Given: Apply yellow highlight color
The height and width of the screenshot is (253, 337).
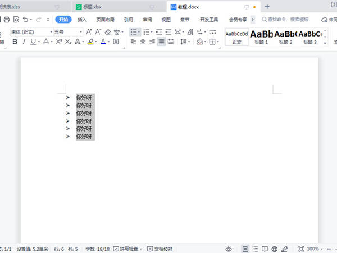Looking at the screenshot, I should tap(90, 42).
